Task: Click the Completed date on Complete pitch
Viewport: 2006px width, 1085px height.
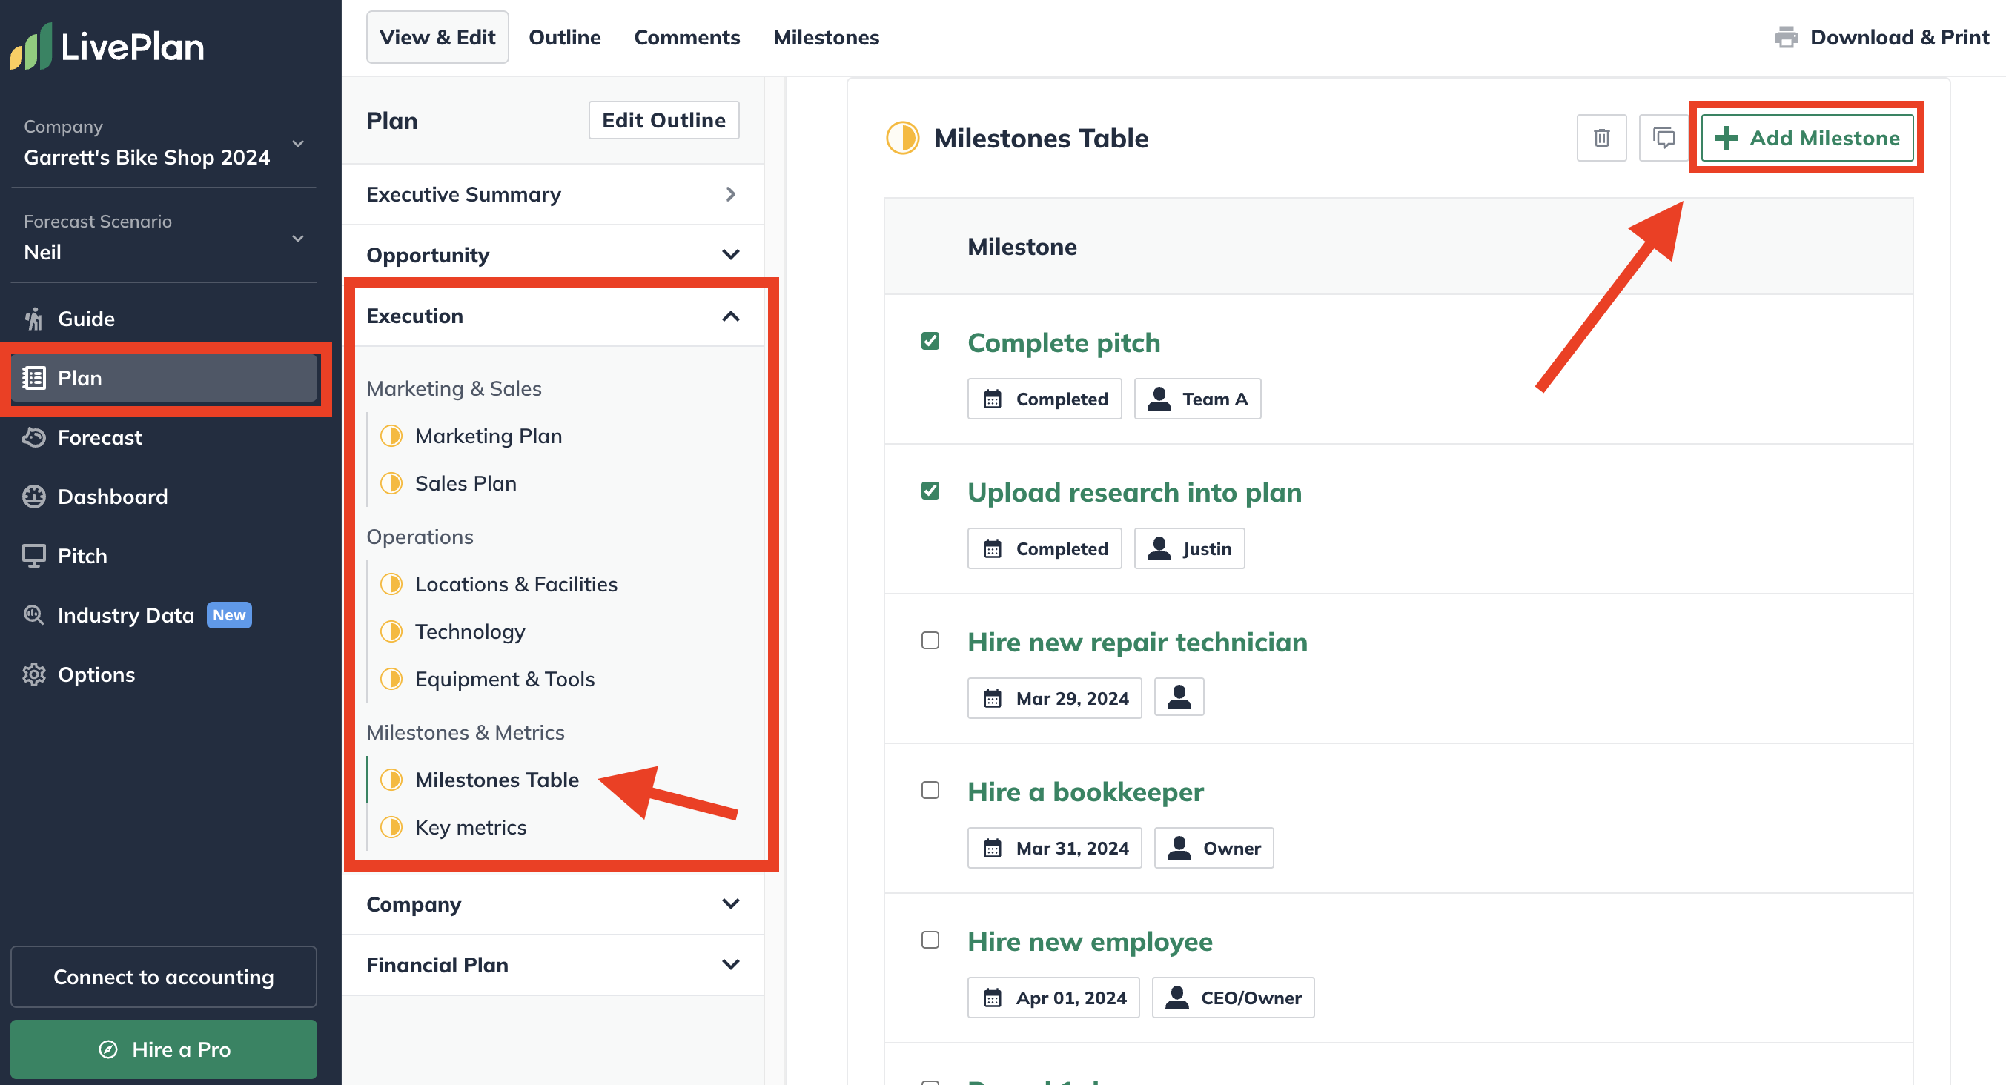Action: coord(1045,399)
